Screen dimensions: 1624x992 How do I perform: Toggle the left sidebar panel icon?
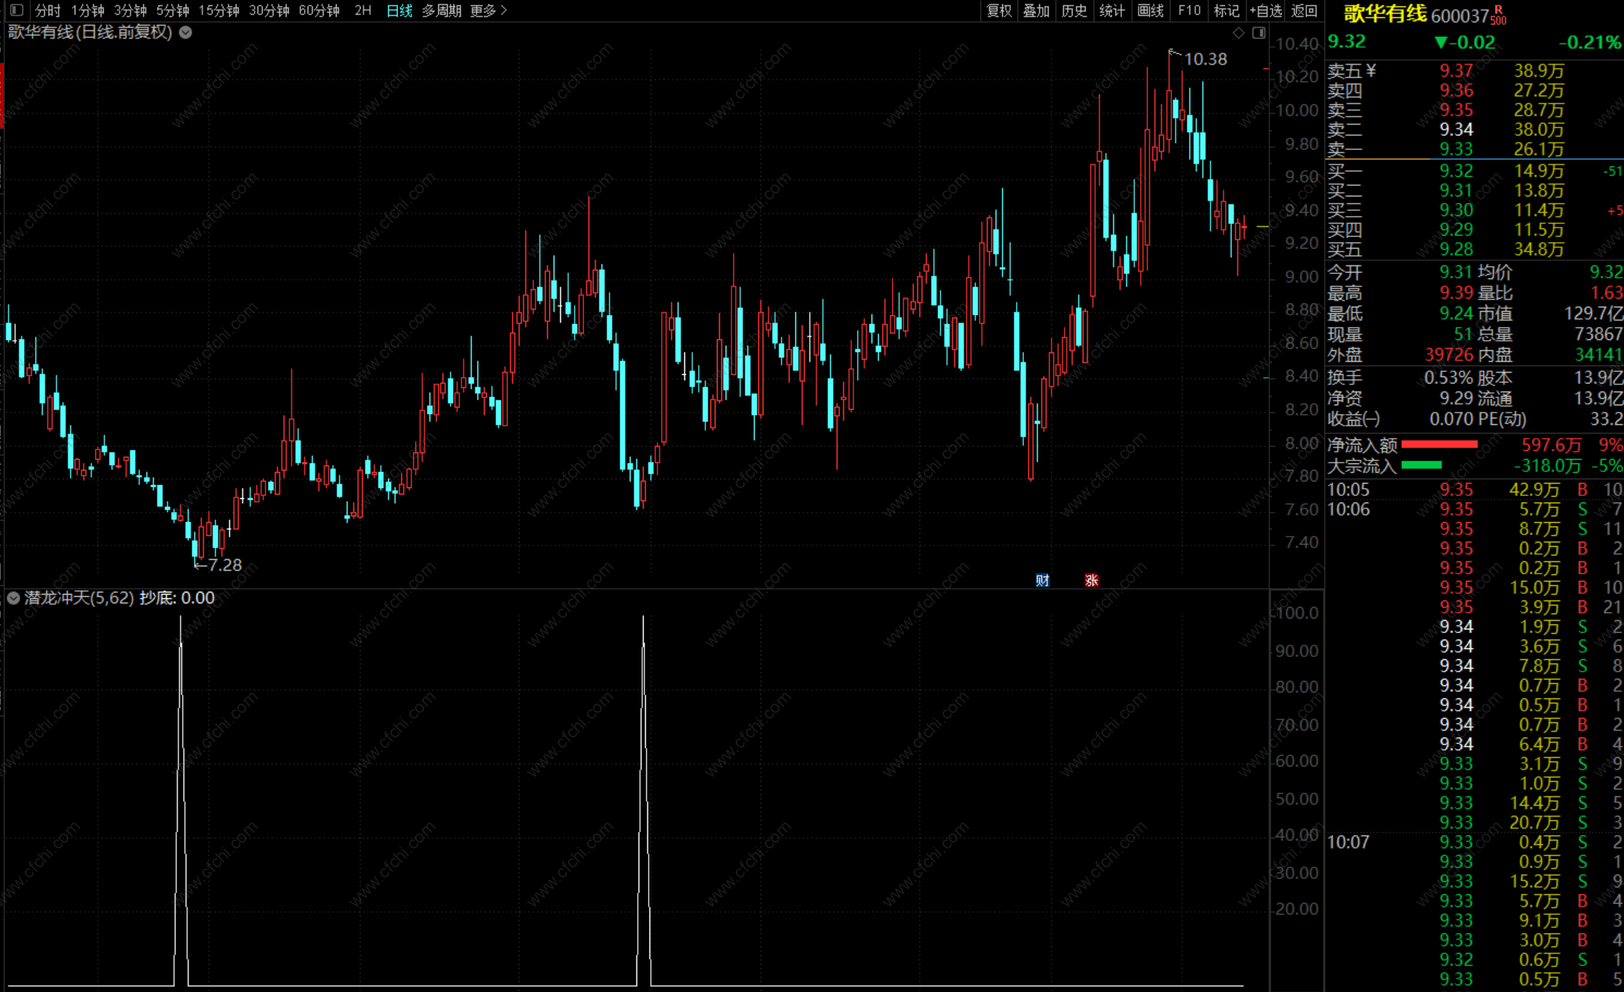17,10
